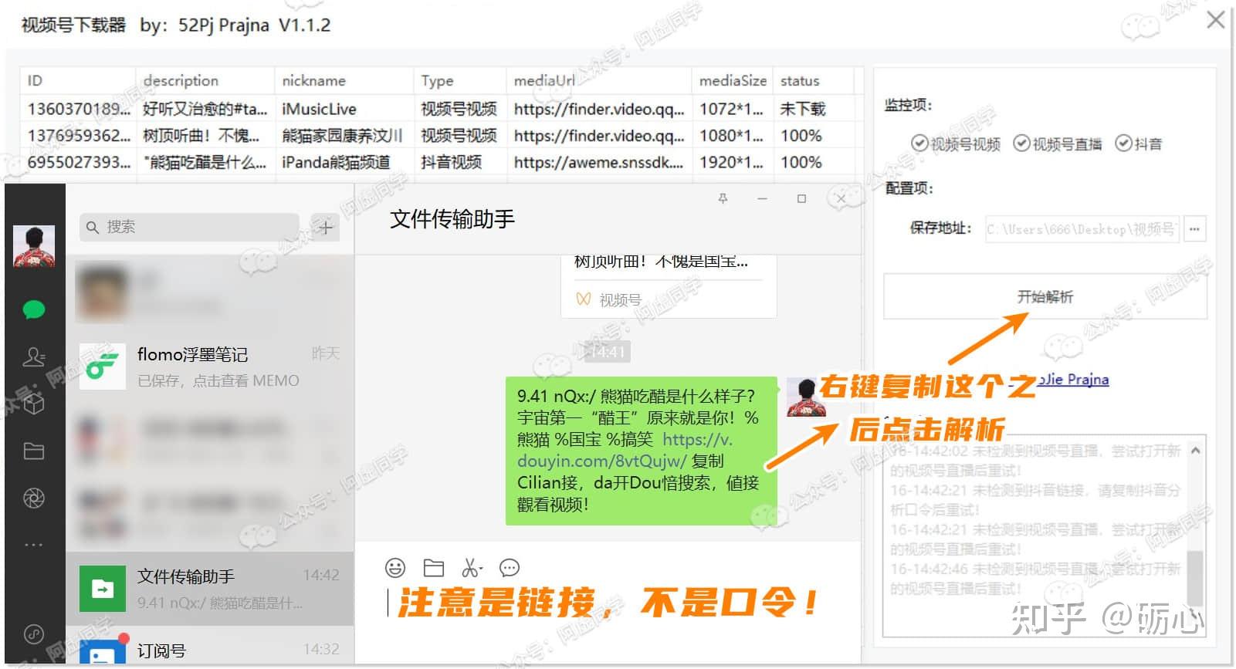Click the add chat plus button
The image size is (1236, 669).
(x=326, y=228)
